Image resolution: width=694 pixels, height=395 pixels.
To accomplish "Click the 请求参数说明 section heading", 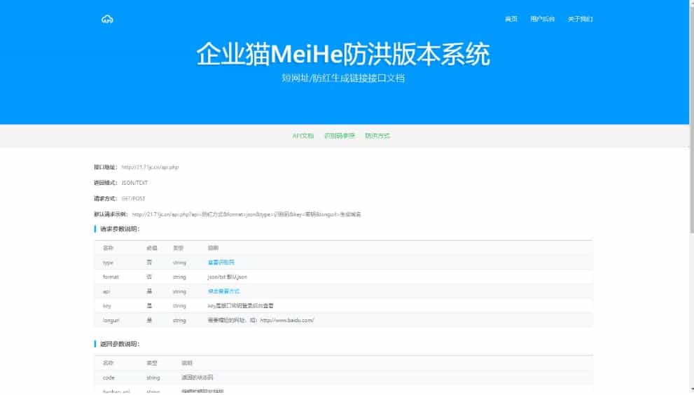I will [x=119, y=229].
